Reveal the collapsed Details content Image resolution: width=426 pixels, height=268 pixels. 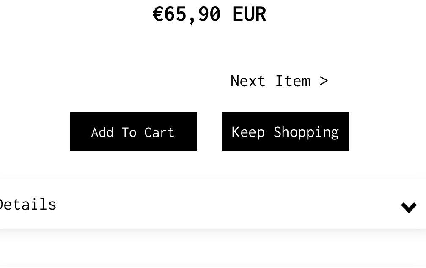pos(212,205)
